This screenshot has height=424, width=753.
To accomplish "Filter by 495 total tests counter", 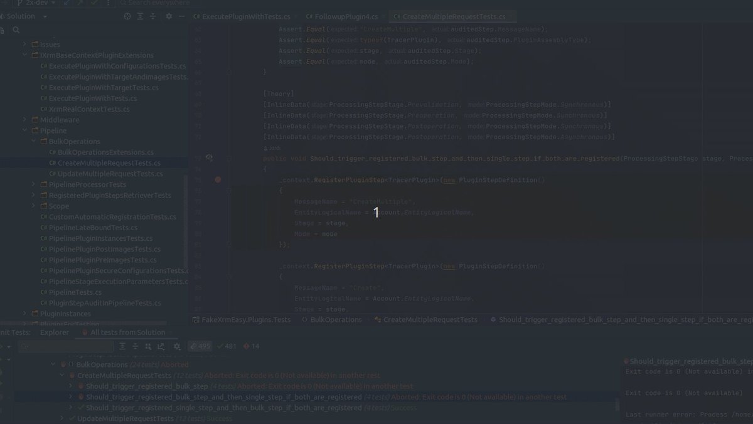I will tap(200, 346).
